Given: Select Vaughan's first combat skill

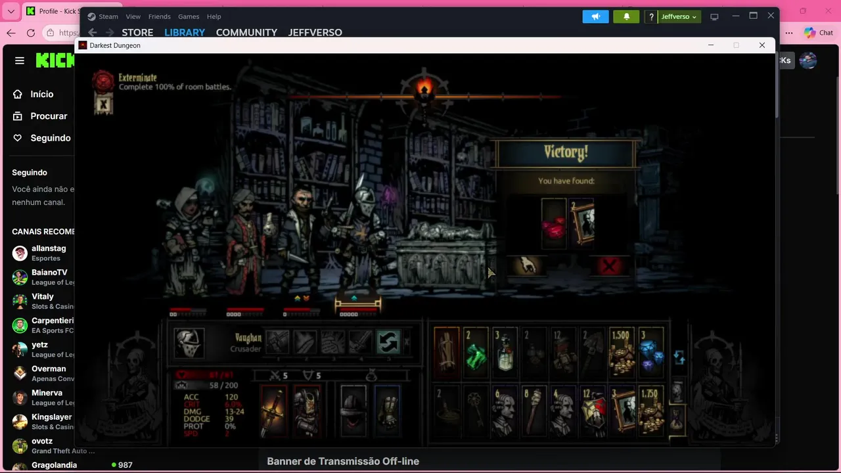Looking at the screenshot, I should tap(277, 342).
